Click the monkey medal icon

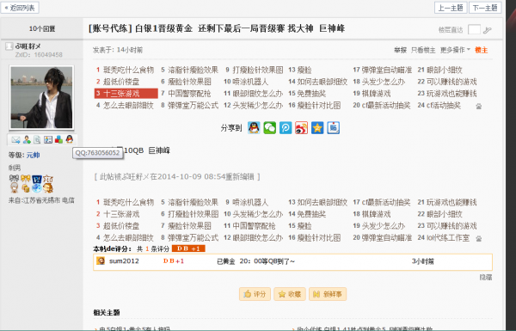pyautogui.click(x=48, y=188)
